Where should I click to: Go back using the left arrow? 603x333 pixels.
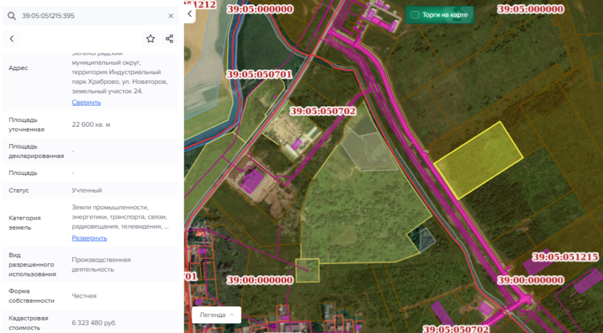[12, 39]
